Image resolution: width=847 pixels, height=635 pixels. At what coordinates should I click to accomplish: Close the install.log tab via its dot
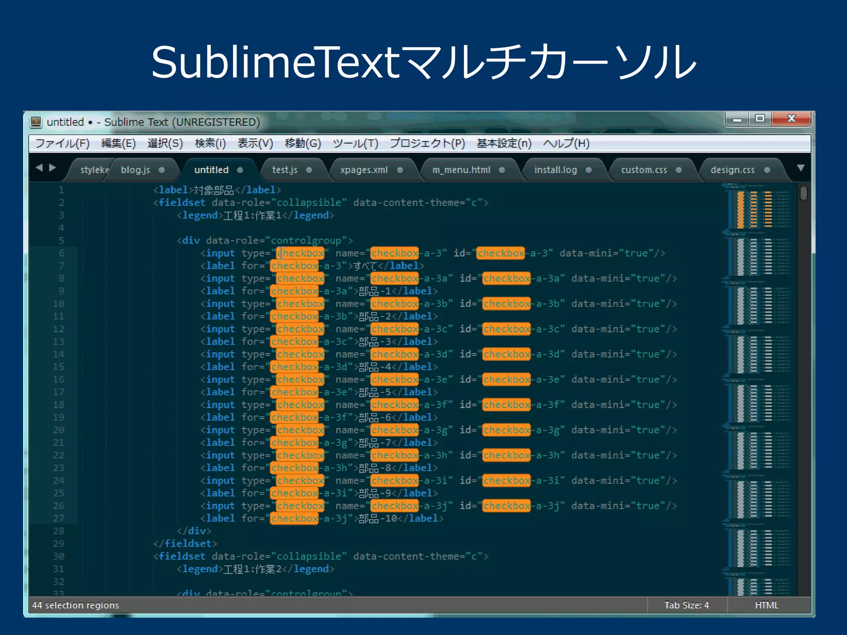point(589,170)
